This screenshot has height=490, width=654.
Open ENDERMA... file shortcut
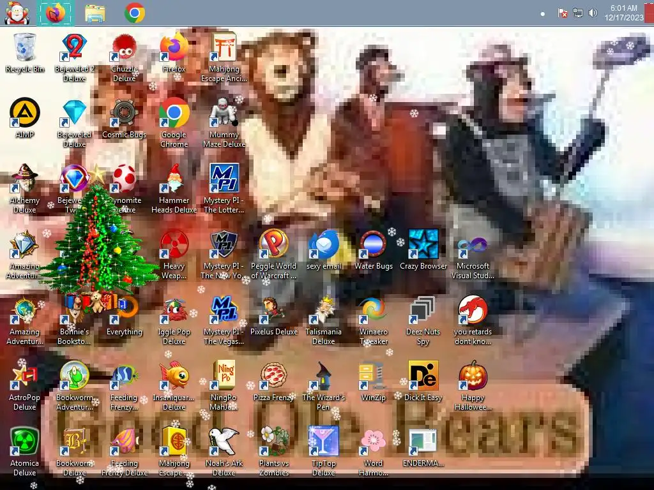point(423,447)
